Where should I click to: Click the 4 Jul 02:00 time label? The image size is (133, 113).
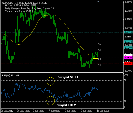click(54, 111)
